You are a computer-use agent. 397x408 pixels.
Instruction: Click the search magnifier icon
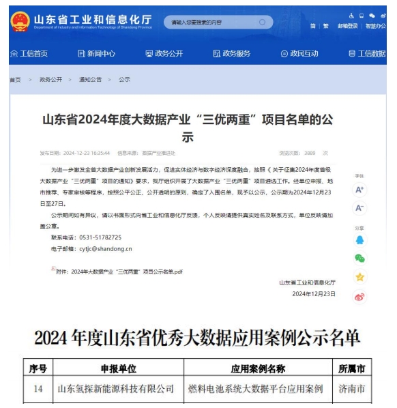pos(262,22)
